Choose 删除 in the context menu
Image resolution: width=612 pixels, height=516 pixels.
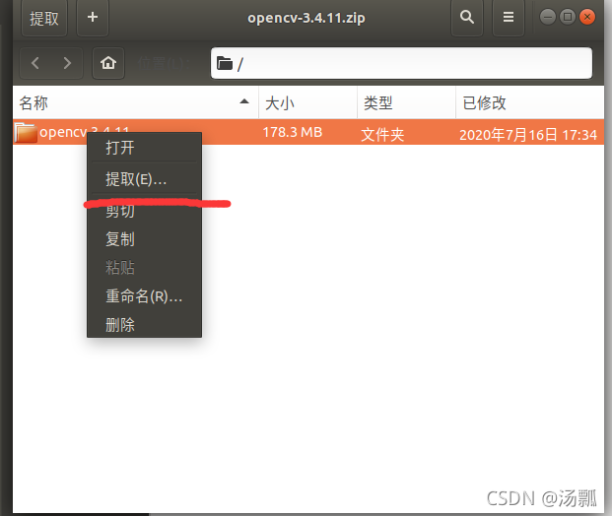coord(144,325)
